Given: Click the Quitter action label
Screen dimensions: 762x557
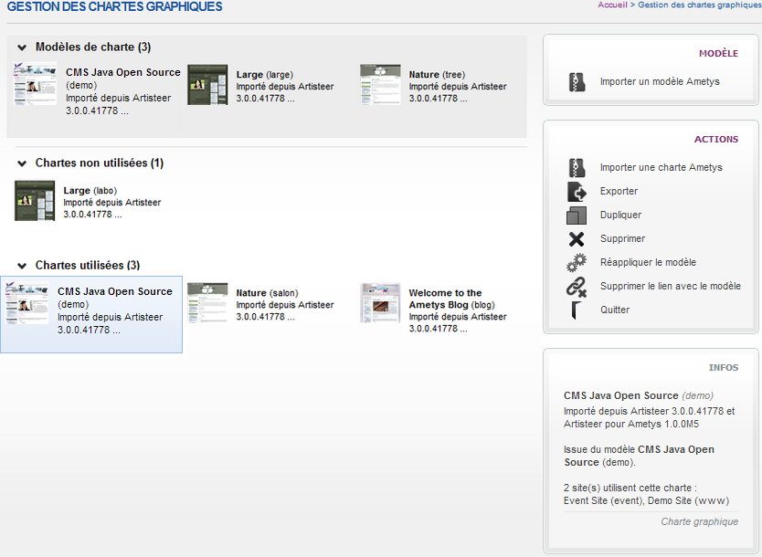Looking at the screenshot, I should click(x=615, y=310).
